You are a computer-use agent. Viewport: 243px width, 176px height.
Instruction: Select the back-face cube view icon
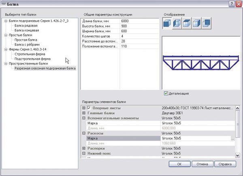[207, 24]
